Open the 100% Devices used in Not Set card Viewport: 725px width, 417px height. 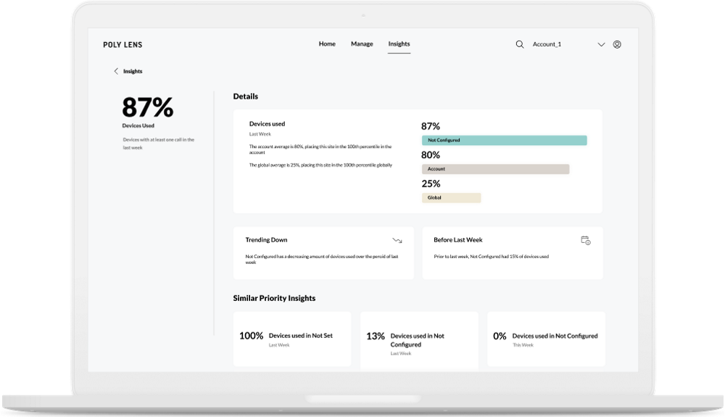click(x=291, y=339)
